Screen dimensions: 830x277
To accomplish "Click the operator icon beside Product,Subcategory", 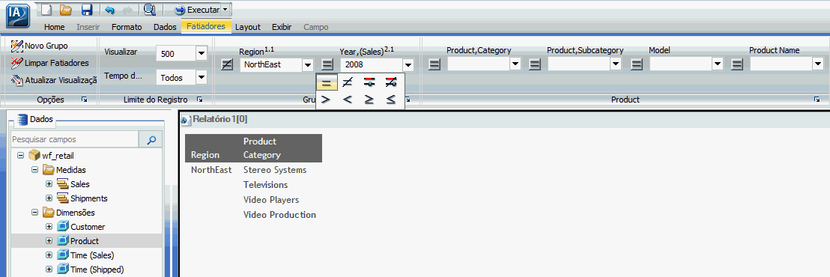I will [535, 64].
